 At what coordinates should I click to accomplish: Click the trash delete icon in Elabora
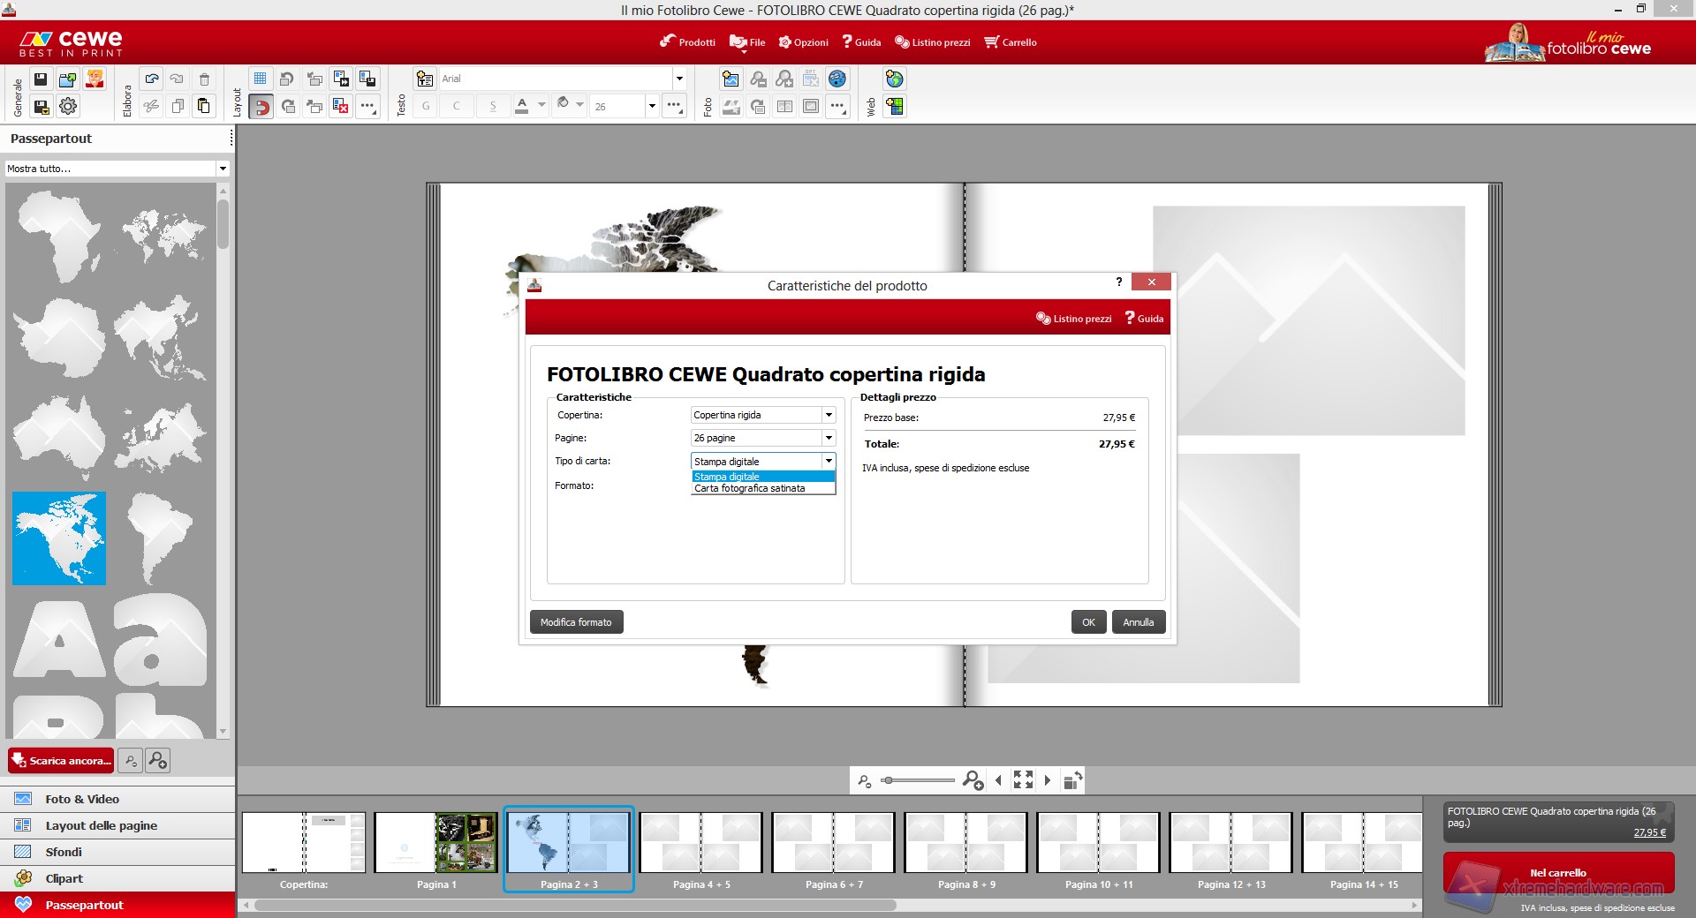[x=204, y=79]
